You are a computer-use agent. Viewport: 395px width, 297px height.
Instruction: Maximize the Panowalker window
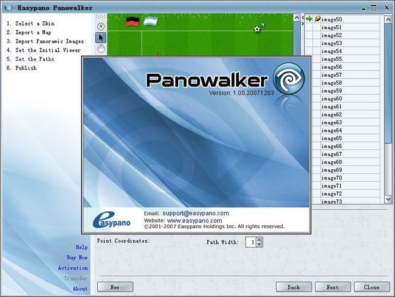point(374,8)
